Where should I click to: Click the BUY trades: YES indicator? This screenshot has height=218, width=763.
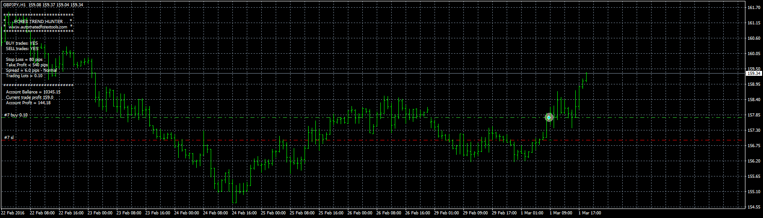tap(22, 43)
